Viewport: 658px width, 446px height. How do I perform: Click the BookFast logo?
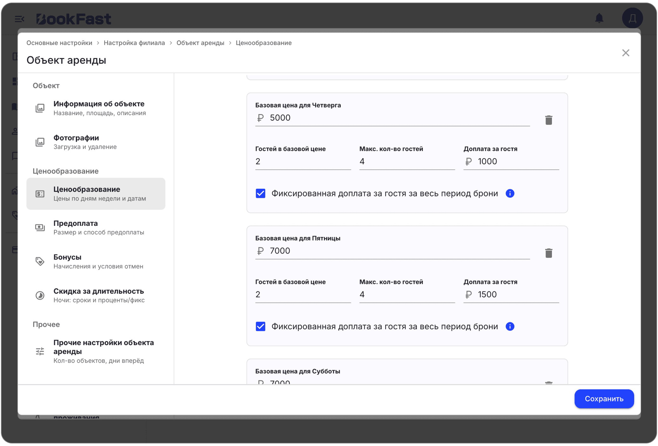(74, 19)
